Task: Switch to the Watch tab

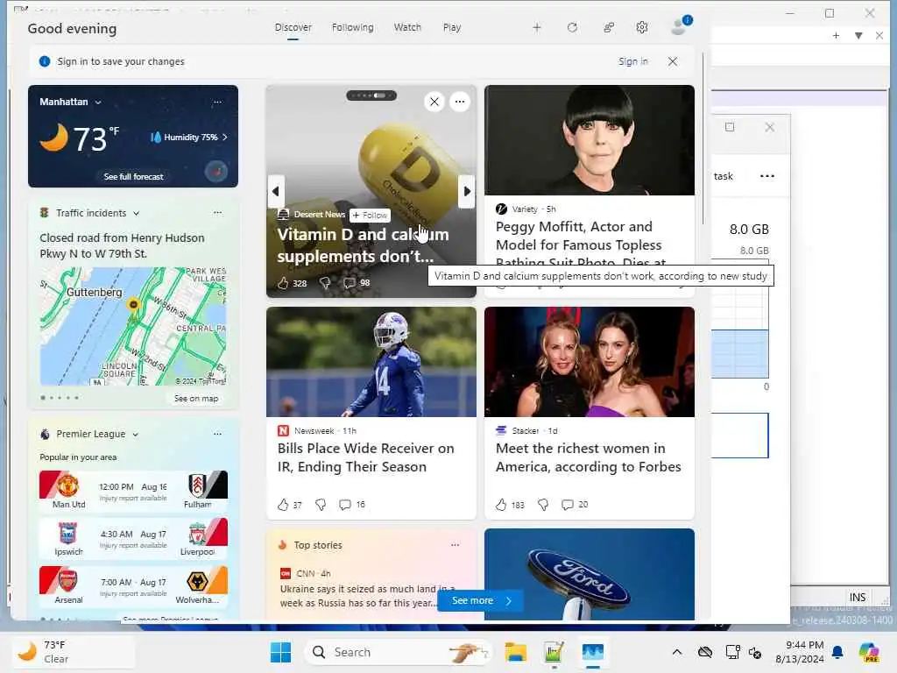Action: click(407, 27)
